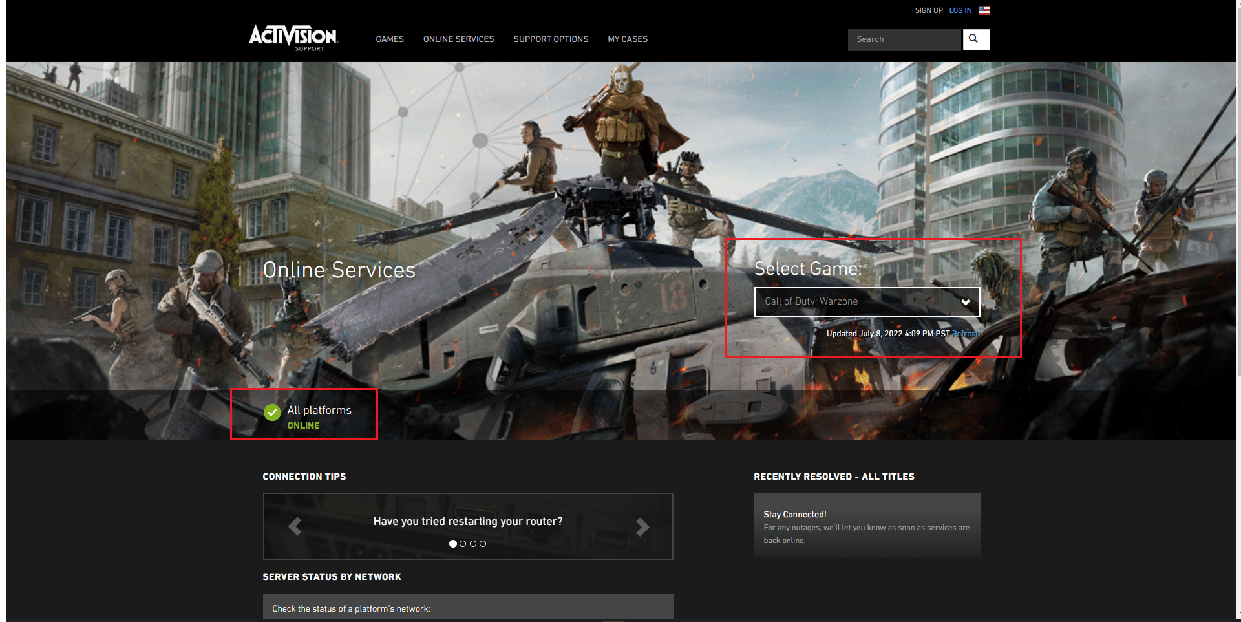Focus the Search input field
The image size is (1241, 622).
pyautogui.click(x=904, y=39)
